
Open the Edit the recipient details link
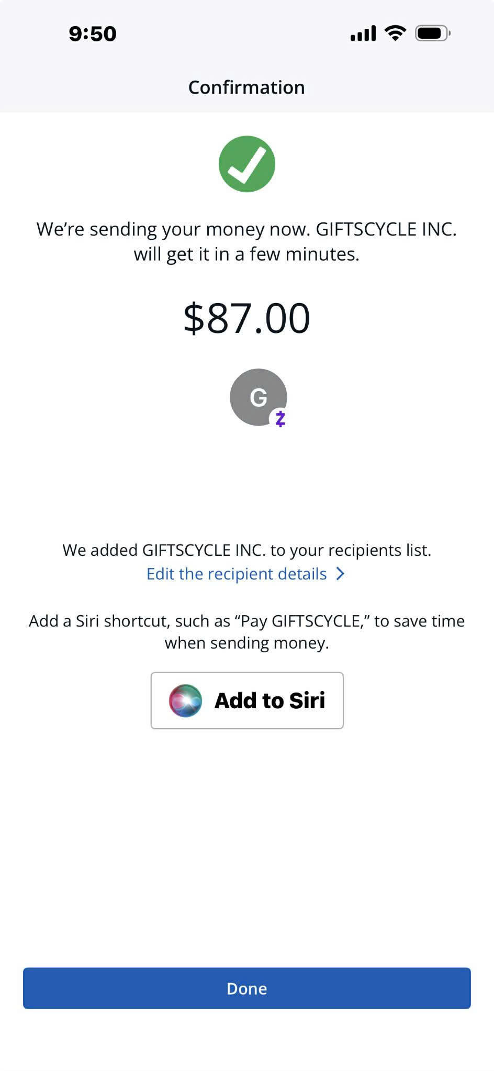[x=237, y=574]
